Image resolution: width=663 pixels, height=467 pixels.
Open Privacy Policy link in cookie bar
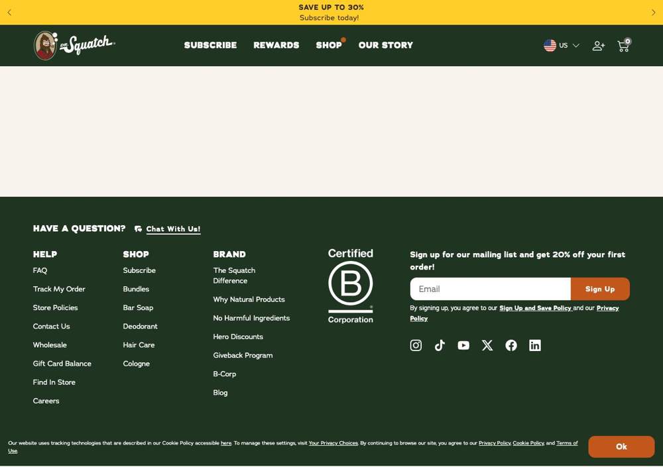tap(495, 443)
